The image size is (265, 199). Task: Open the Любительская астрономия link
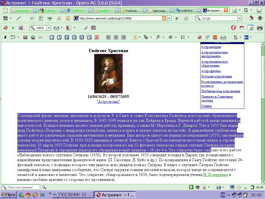tap(220, 91)
